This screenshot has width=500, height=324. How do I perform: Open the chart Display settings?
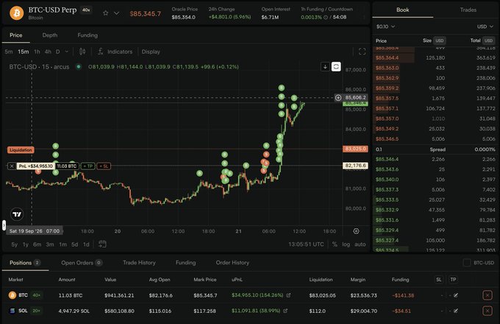(151, 52)
